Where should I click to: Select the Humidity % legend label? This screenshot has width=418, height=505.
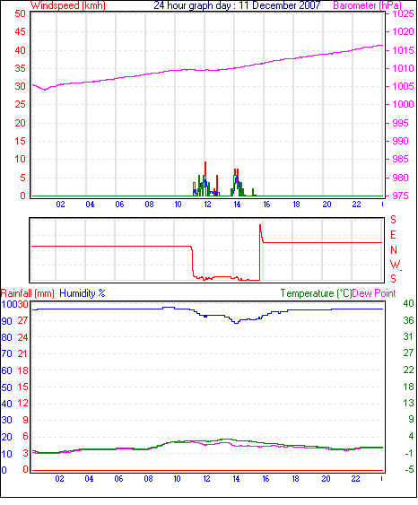click(x=83, y=293)
